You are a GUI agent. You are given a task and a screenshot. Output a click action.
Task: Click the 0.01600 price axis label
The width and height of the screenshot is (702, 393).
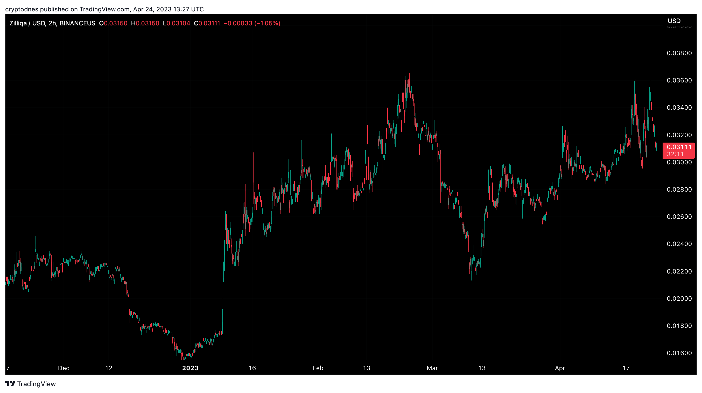(x=679, y=353)
